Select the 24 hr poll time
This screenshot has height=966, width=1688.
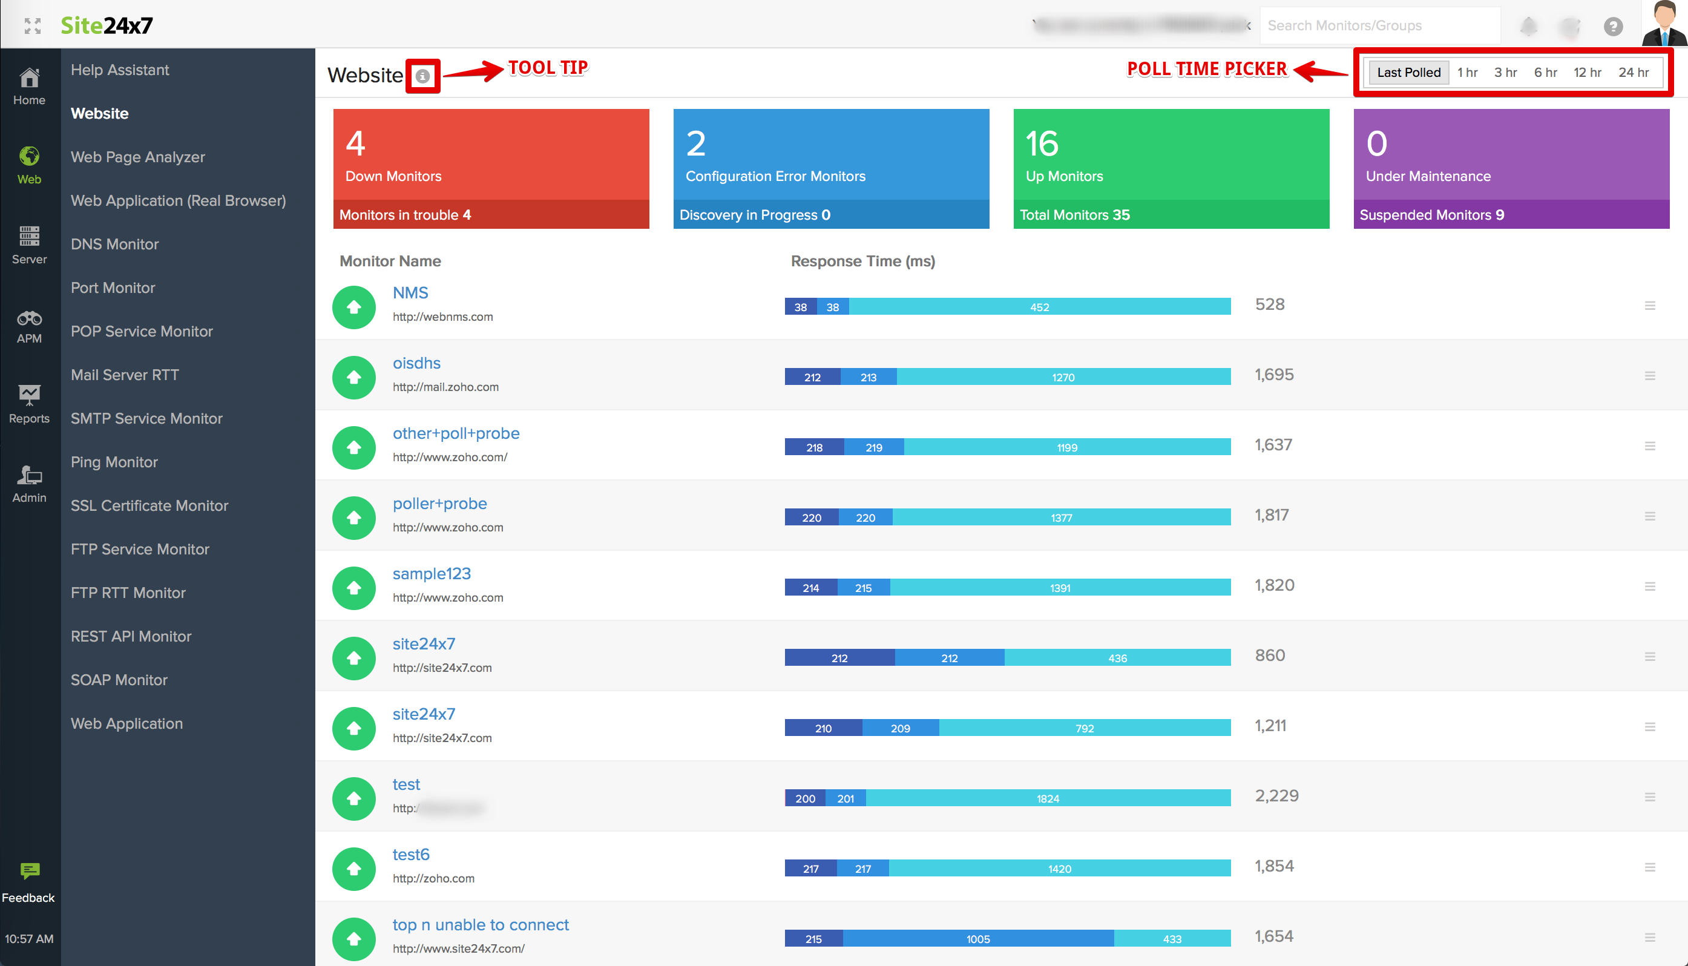tap(1633, 72)
